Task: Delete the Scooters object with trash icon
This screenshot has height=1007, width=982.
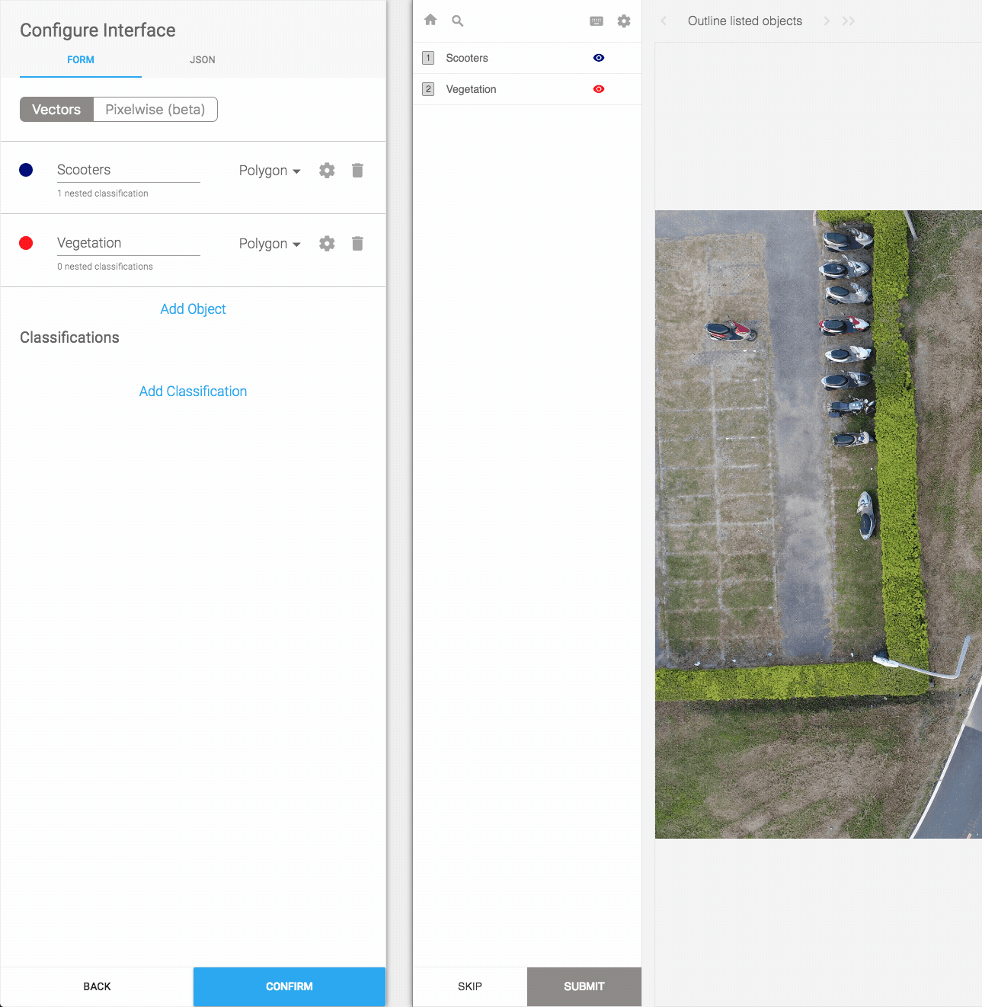Action: point(357,171)
